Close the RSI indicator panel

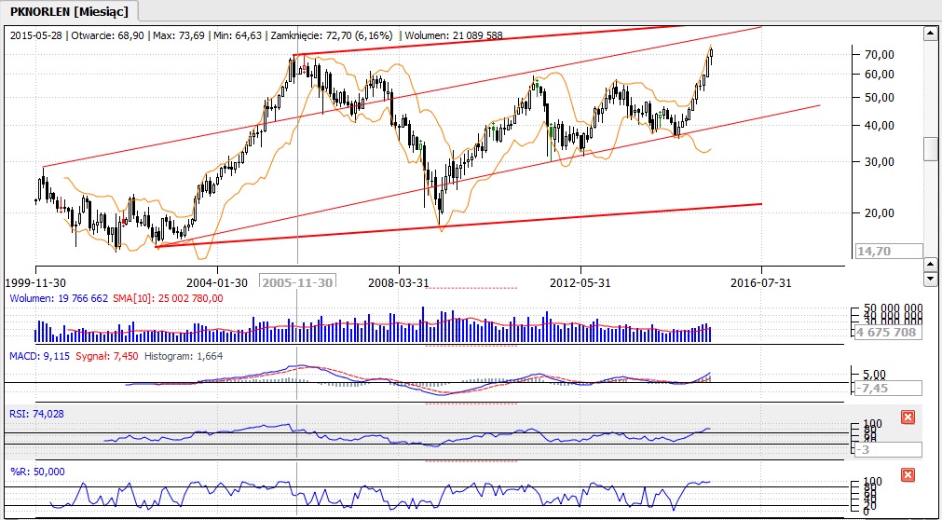tap(908, 417)
